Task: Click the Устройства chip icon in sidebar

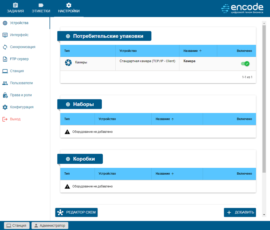Action: (x=5, y=23)
